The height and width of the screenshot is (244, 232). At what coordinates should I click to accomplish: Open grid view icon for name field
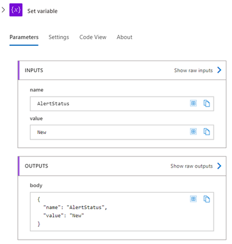click(x=193, y=103)
